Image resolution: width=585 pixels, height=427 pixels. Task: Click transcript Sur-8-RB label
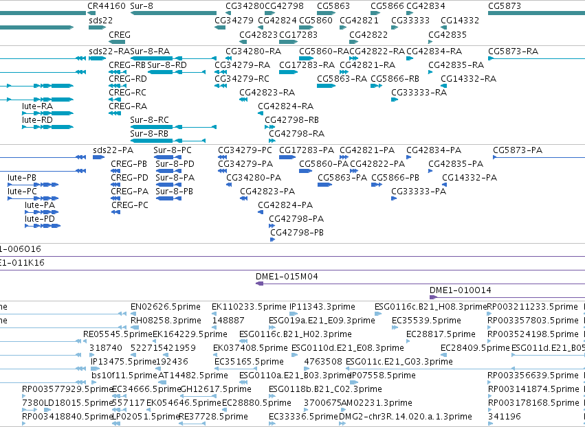click(149, 133)
